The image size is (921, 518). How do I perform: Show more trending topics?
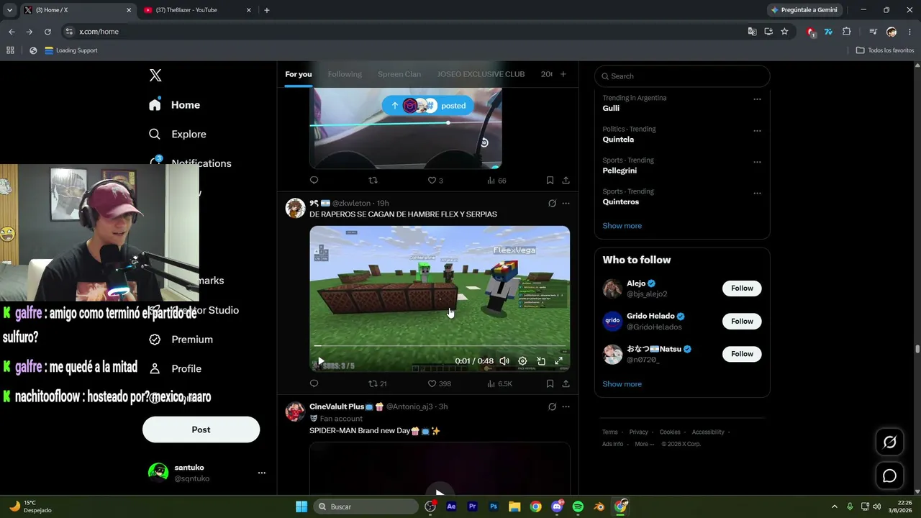click(x=622, y=226)
